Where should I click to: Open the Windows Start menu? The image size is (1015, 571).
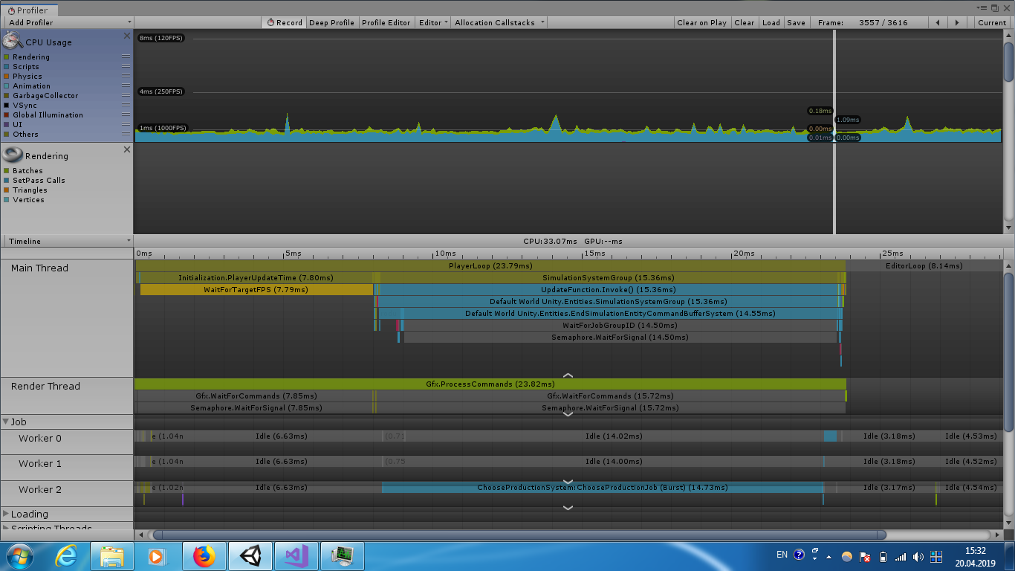click(19, 556)
